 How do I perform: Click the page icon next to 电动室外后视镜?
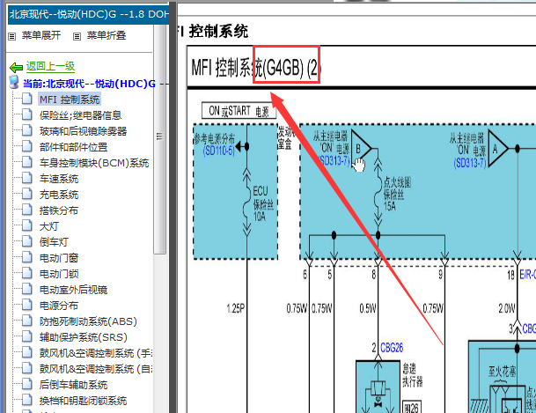pos(27,289)
